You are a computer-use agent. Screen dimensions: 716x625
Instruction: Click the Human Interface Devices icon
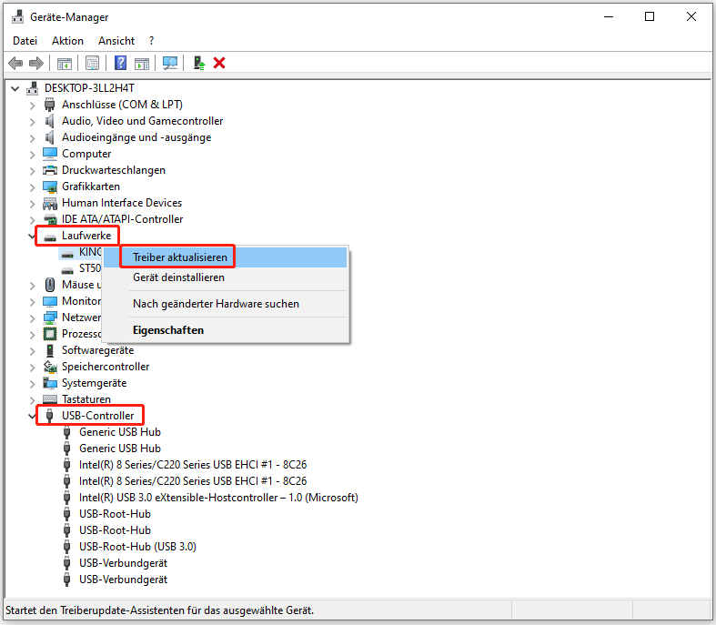pyautogui.click(x=50, y=203)
